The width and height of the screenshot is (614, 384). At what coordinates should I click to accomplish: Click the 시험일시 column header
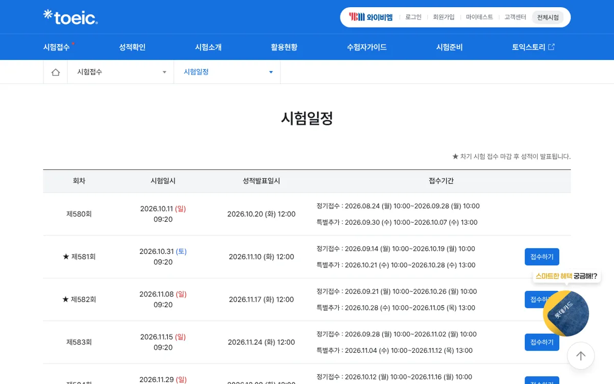163,181
